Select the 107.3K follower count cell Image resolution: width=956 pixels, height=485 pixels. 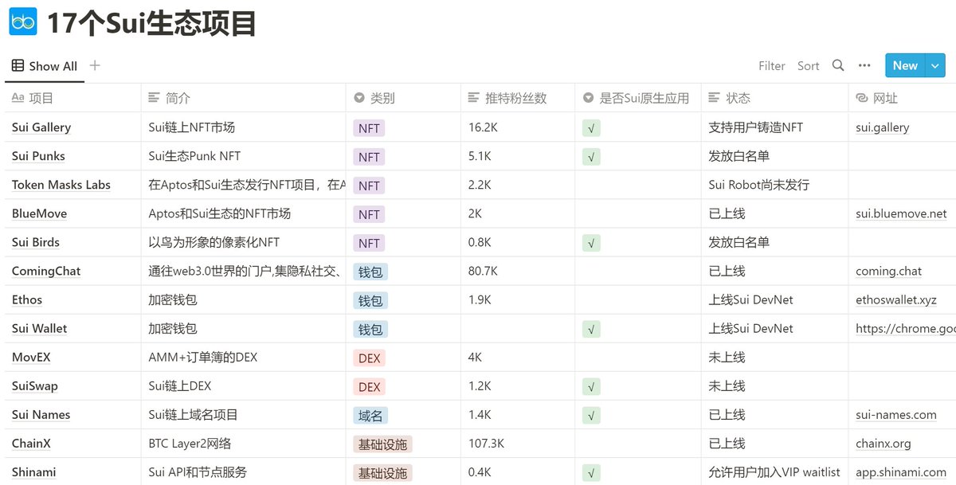(x=518, y=444)
